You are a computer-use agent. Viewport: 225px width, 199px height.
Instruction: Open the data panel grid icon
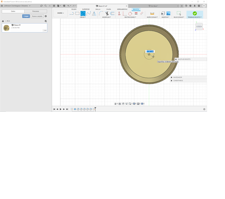click(x=54, y=6)
